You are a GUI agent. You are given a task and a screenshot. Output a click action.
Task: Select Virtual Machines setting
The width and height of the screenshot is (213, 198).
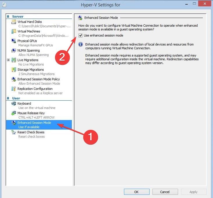(29, 31)
